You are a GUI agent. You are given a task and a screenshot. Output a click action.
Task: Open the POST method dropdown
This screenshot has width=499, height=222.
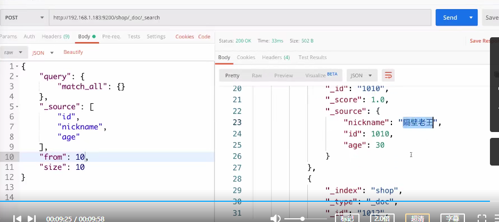pyautogui.click(x=24, y=18)
